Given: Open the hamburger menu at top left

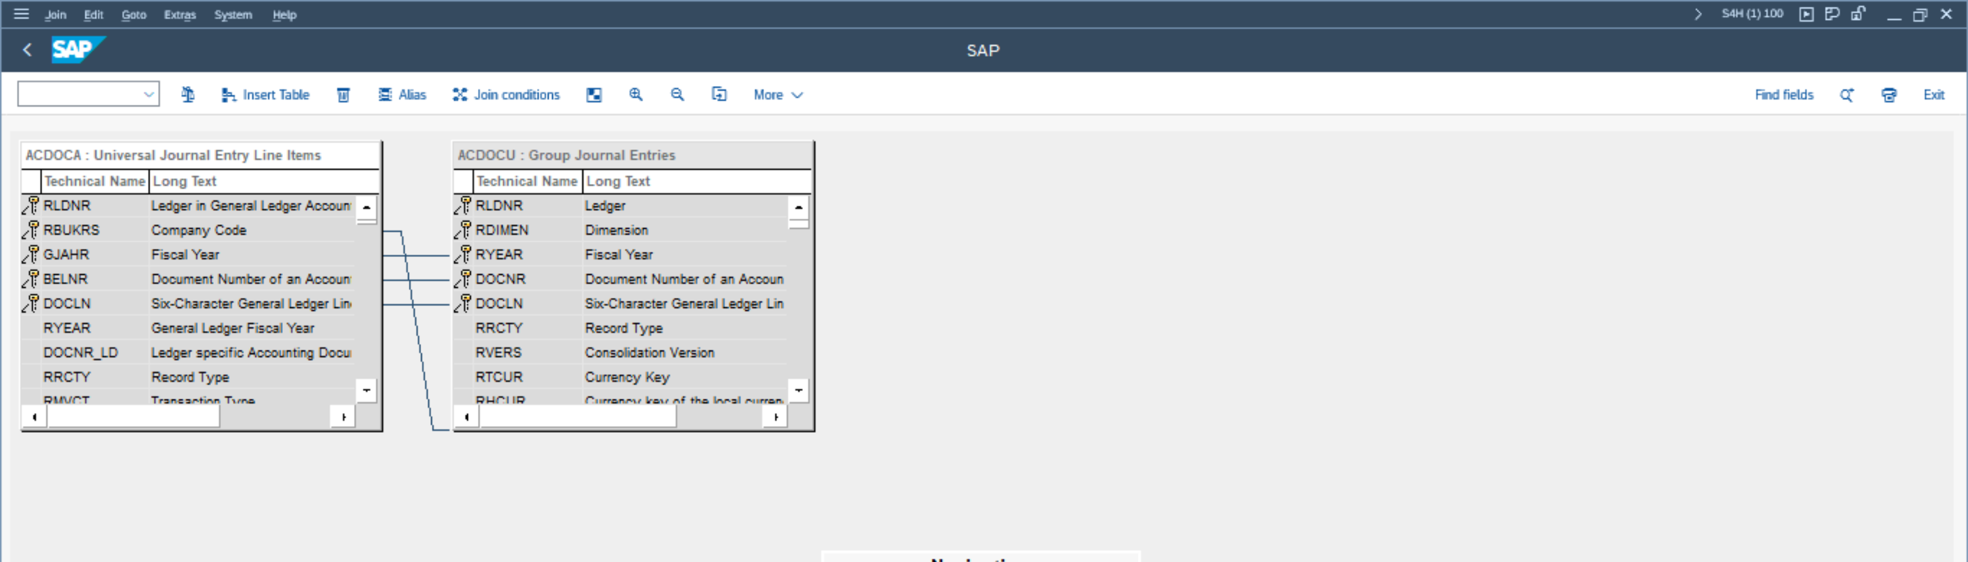Looking at the screenshot, I should click(x=21, y=13).
